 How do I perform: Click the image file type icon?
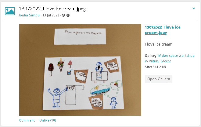(x=10, y=11)
